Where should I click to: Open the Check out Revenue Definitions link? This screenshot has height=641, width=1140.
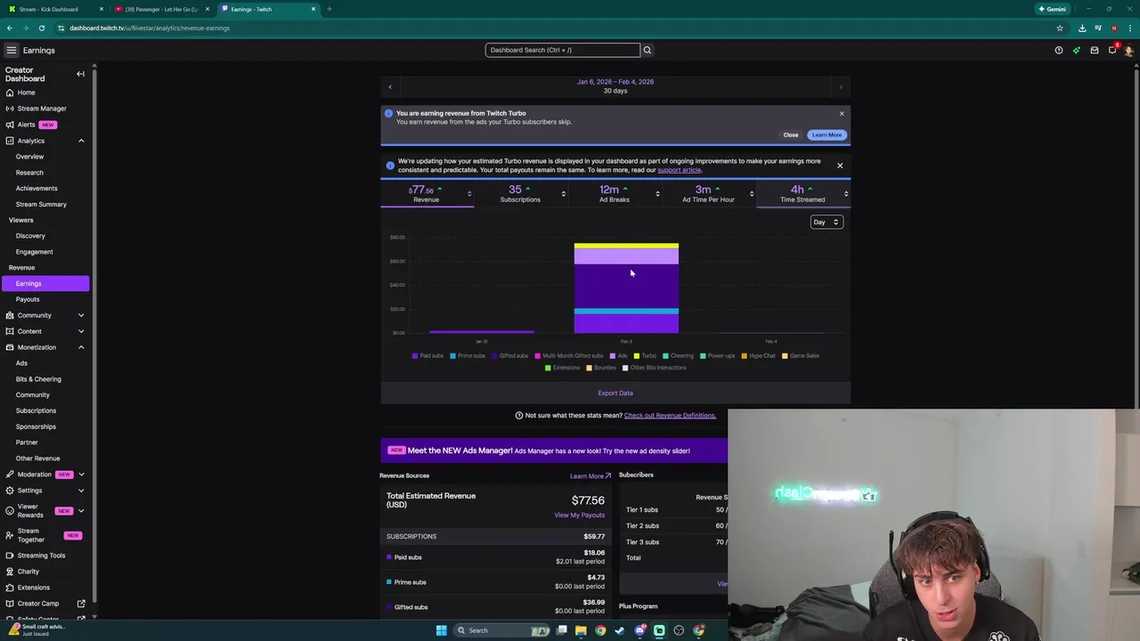(x=670, y=416)
